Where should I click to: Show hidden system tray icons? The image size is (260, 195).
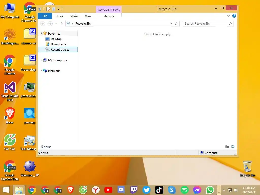(x=224, y=190)
